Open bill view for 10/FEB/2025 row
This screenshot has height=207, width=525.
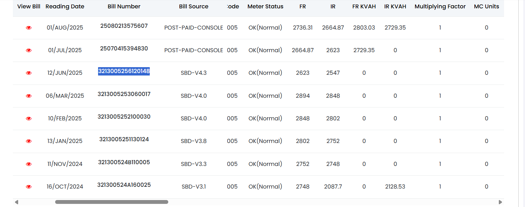pos(29,119)
